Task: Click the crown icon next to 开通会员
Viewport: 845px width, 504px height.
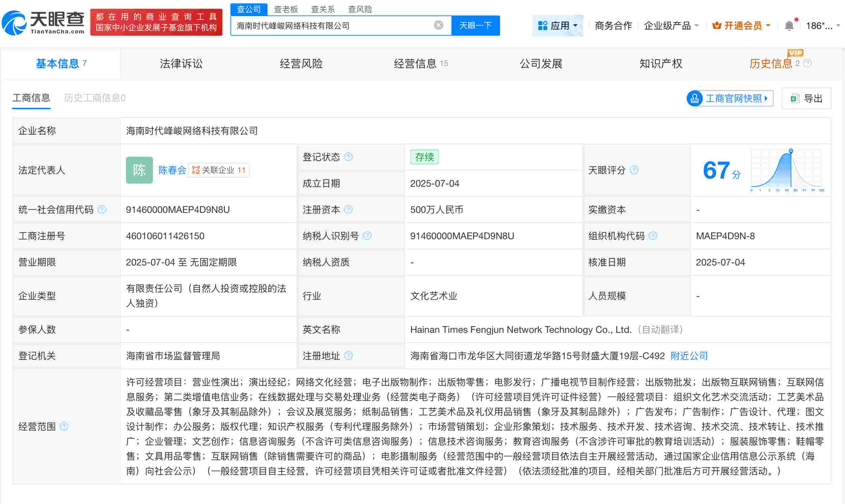Action: [717, 25]
